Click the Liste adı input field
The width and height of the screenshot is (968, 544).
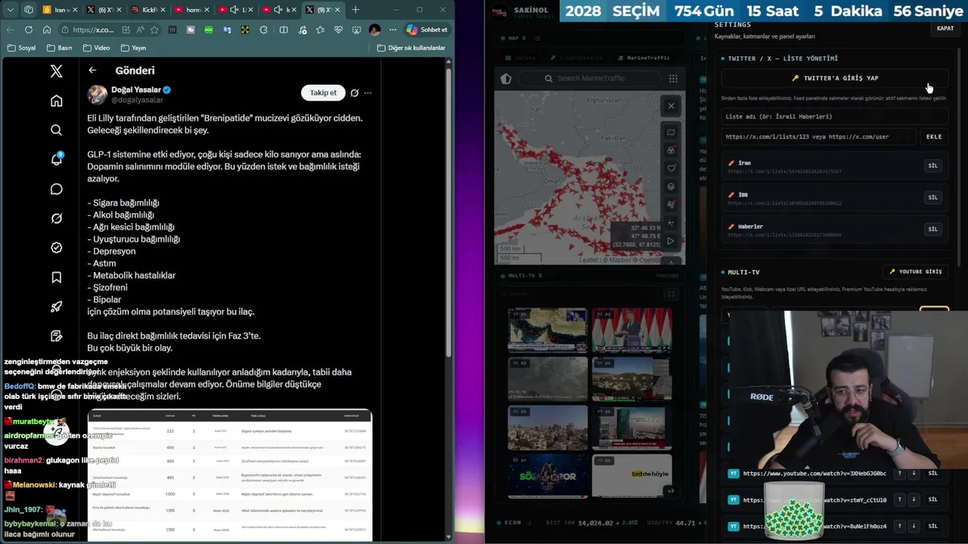click(x=834, y=116)
